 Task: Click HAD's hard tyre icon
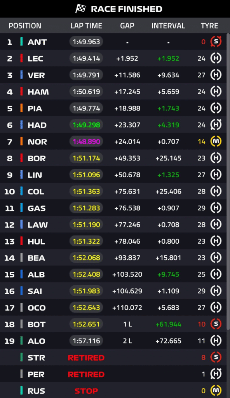coord(216,125)
